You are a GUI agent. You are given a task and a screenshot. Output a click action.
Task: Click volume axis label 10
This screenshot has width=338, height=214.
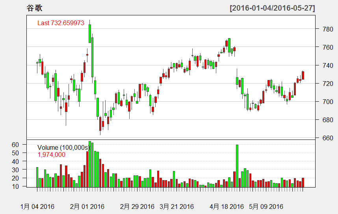click(15, 186)
